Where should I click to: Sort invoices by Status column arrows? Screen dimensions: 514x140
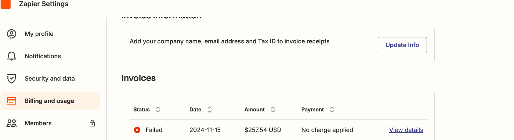click(x=158, y=110)
